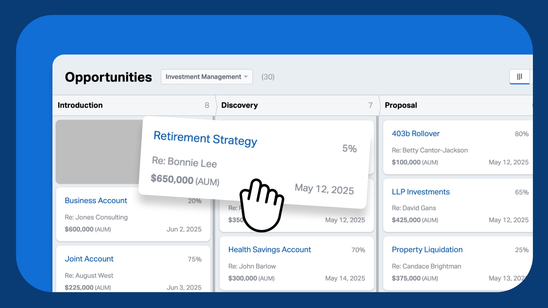
Task: Click the May 14, 2025 date on Health Savings
Action: (345, 278)
